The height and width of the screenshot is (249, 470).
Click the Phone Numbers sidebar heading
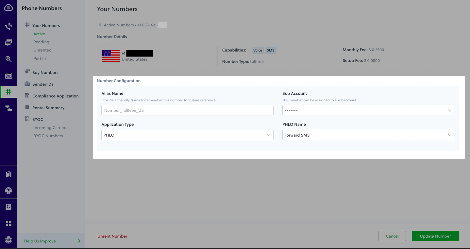pos(42,8)
